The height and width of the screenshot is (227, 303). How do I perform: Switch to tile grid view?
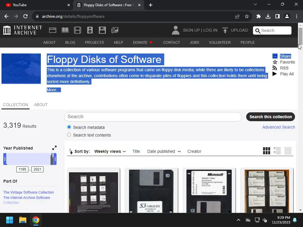[x=267, y=151]
